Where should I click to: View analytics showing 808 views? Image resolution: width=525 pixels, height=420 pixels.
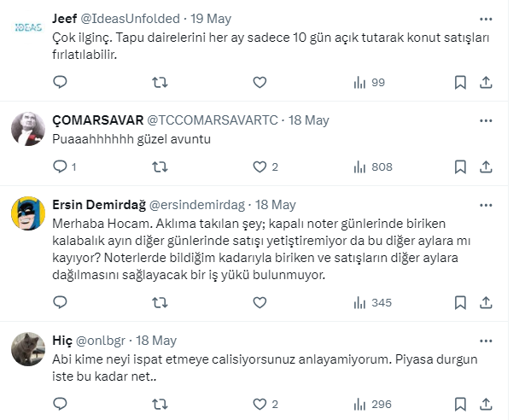click(x=371, y=166)
